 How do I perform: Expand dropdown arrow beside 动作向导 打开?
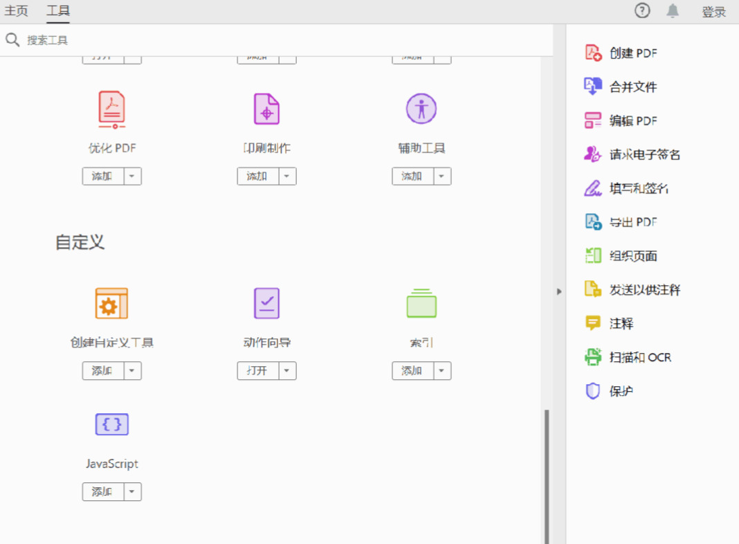(x=287, y=371)
